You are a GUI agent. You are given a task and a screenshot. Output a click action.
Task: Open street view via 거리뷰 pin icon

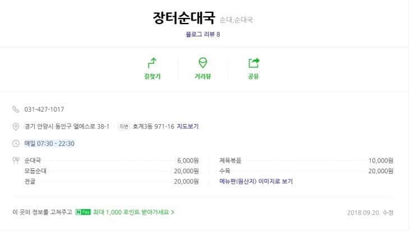pyautogui.click(x=203, y=63)
